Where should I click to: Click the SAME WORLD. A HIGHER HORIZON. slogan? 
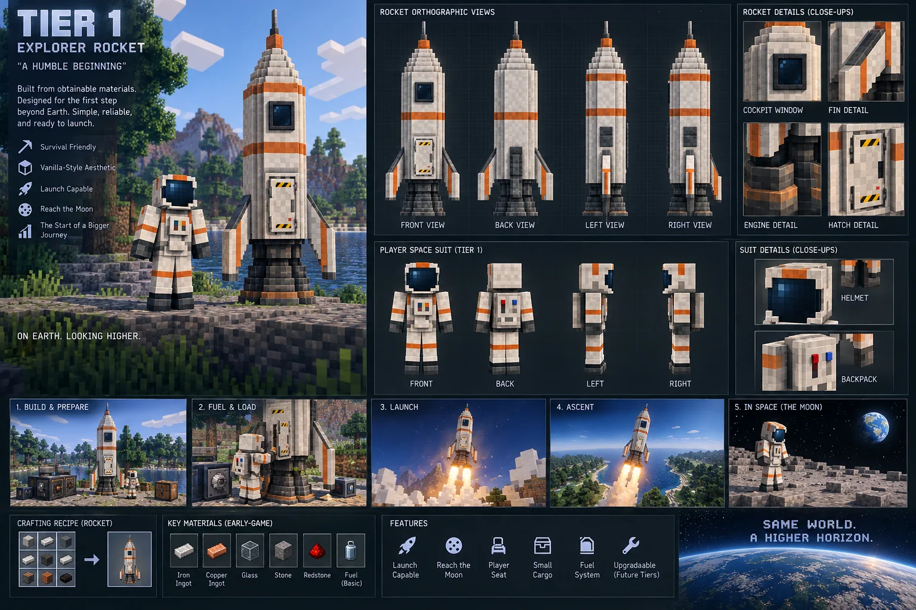(x=812, y=531)
